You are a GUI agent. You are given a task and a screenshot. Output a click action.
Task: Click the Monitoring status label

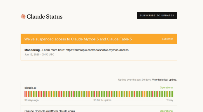coord(32,50)
